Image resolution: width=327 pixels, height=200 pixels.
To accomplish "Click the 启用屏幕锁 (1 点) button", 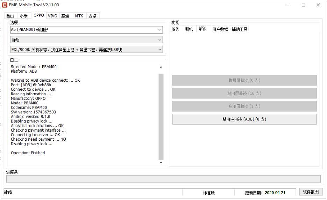I will click(244, 106).
